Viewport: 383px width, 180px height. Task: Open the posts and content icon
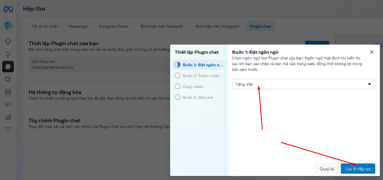coord(8,79)
